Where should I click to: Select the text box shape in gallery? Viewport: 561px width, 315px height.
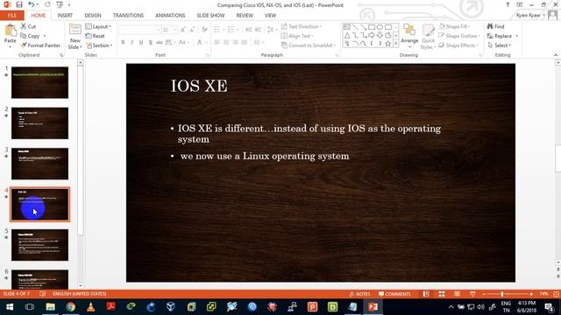pyautogui.click(x=347, y=27)
